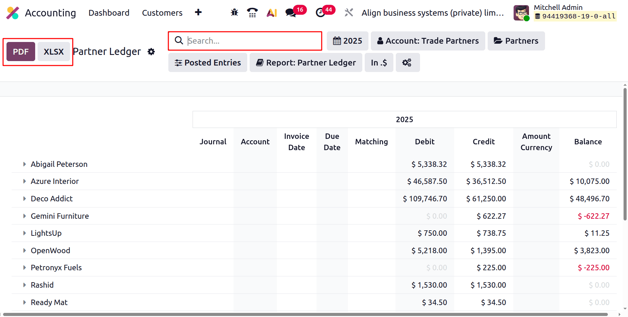
Task: Click Petronyx Fuels balance $ -225.00
Action: (x=594, y=268)
